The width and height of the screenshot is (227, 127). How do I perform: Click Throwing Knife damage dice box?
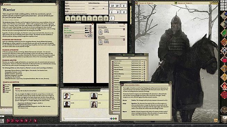(107, 32)
